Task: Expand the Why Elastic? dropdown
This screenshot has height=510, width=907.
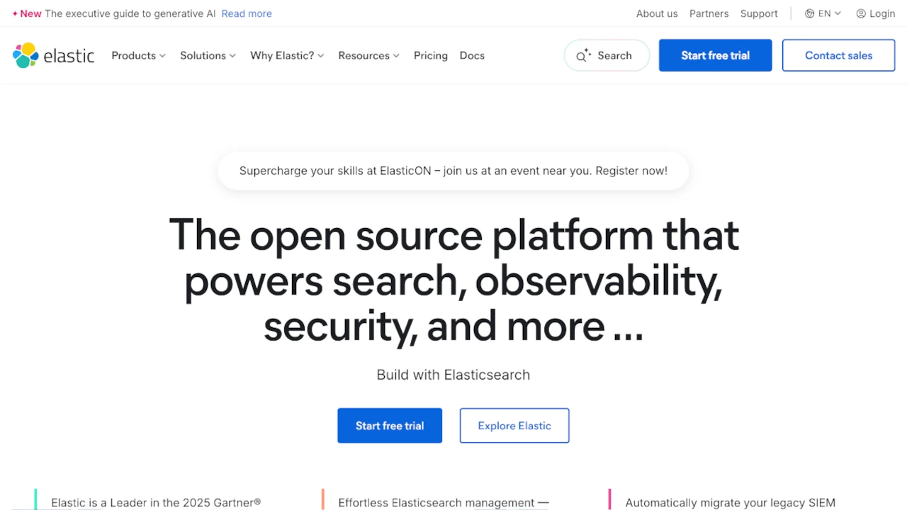Action: 286,55
